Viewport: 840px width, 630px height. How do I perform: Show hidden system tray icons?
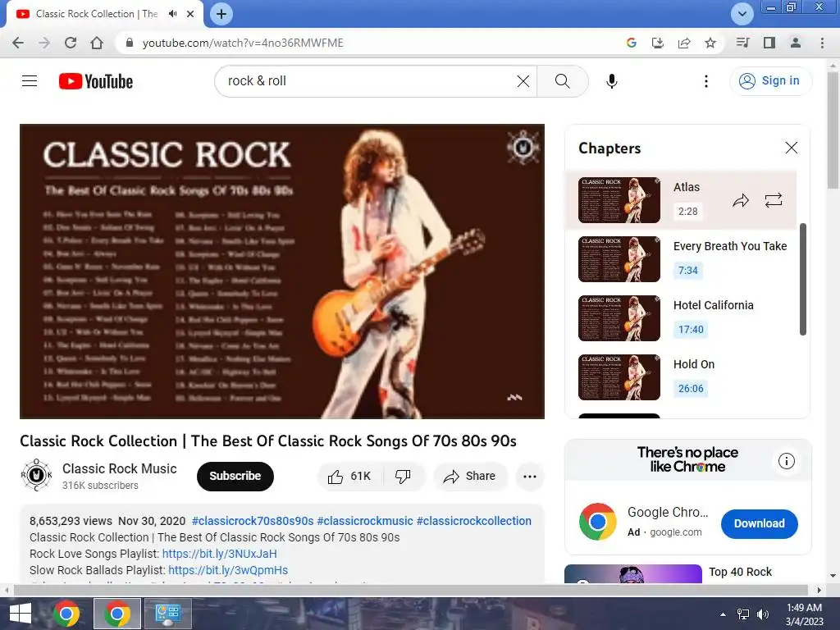(723, 614)
